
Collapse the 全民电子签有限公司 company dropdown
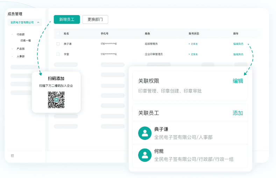[24, 22]
